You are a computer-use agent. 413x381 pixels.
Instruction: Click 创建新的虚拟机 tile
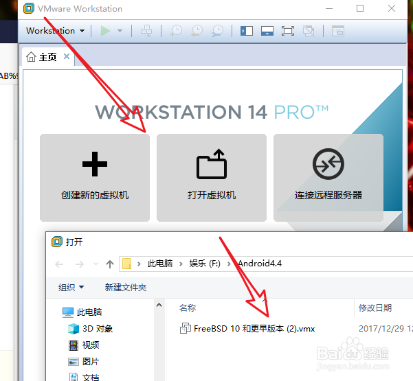[95, 178]
